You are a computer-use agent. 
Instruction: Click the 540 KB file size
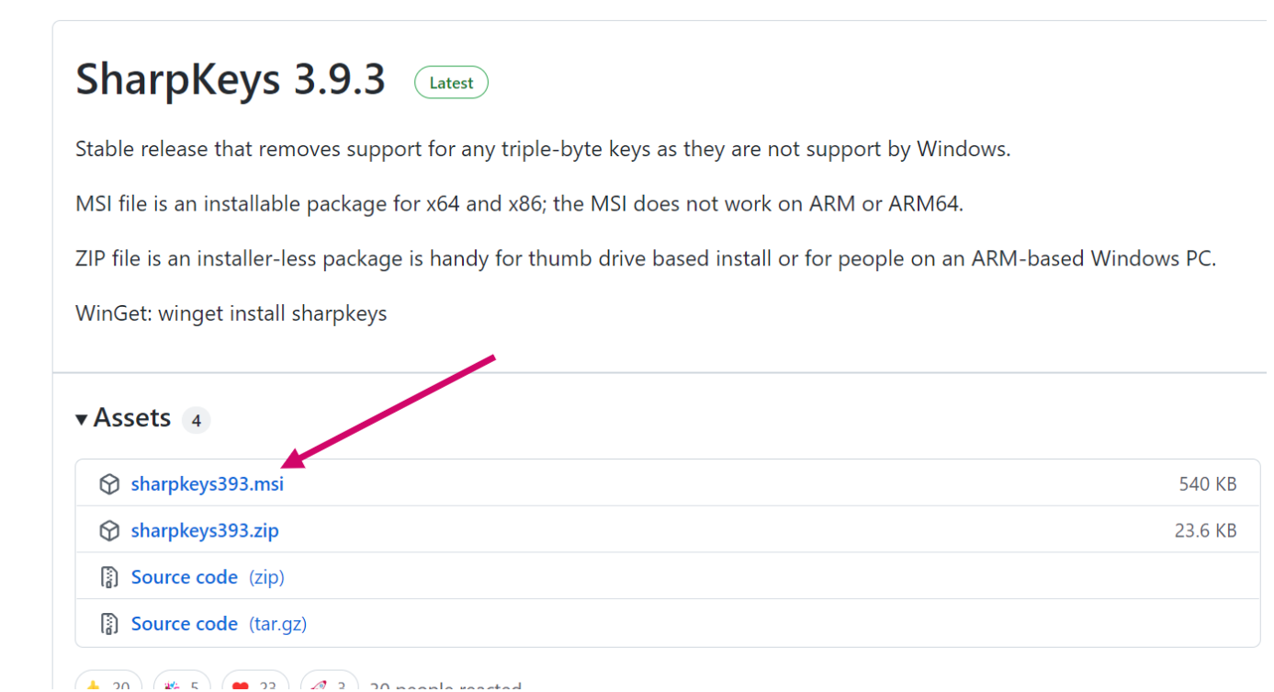click(1207, 484)
